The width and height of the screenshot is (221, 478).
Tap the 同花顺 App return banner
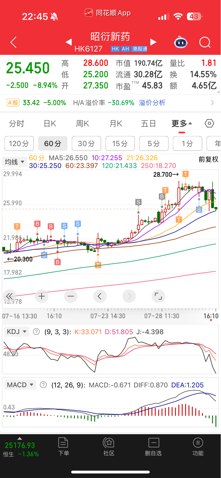coord(108,13)
